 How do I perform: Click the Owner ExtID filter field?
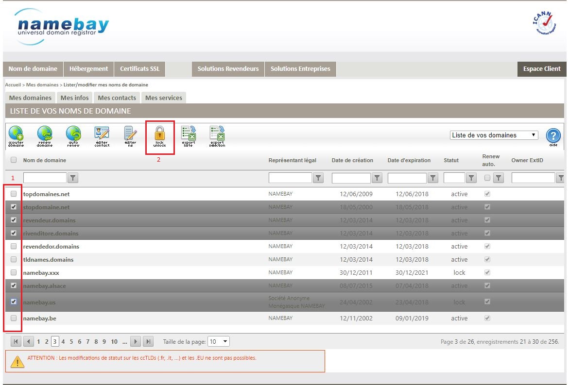(533, 178)
